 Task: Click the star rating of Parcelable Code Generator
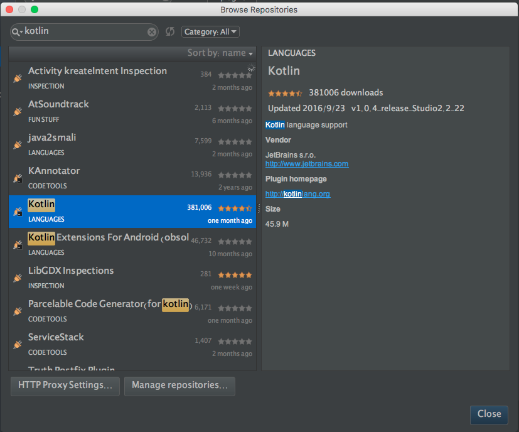[235, 308]
